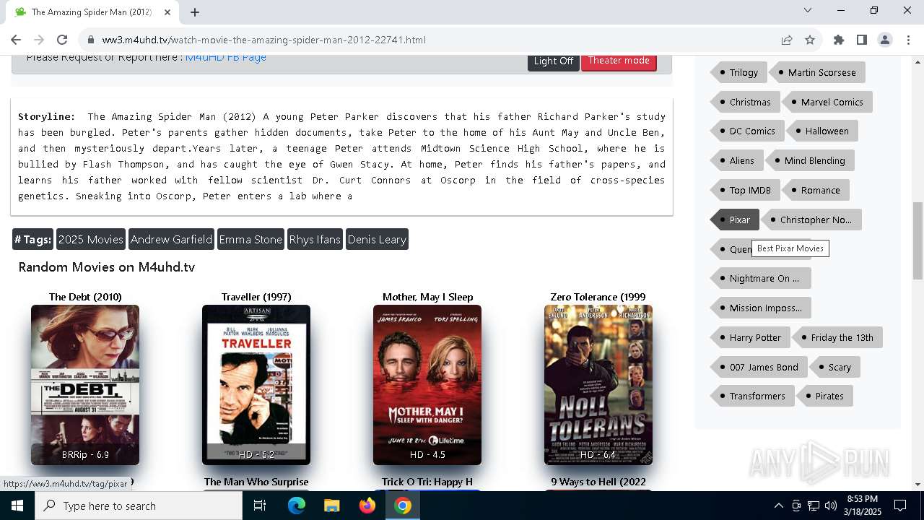This screenshot has height=520, width=924.
Task: Bookmark this page with the star icon
Action: click(810, 40)
